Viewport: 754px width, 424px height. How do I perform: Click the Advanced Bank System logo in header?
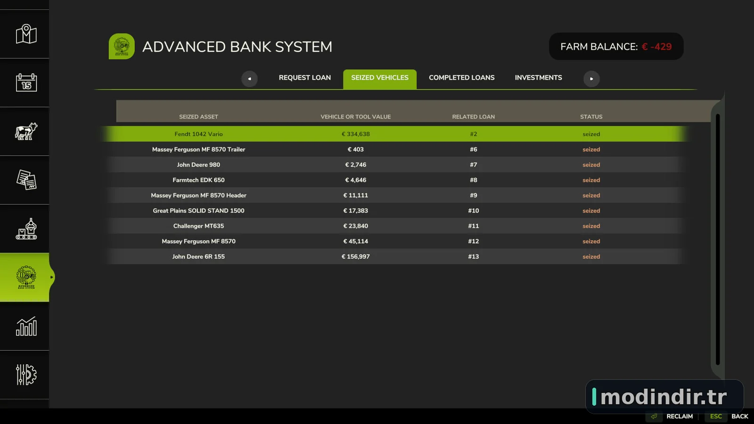click(122, 46)
